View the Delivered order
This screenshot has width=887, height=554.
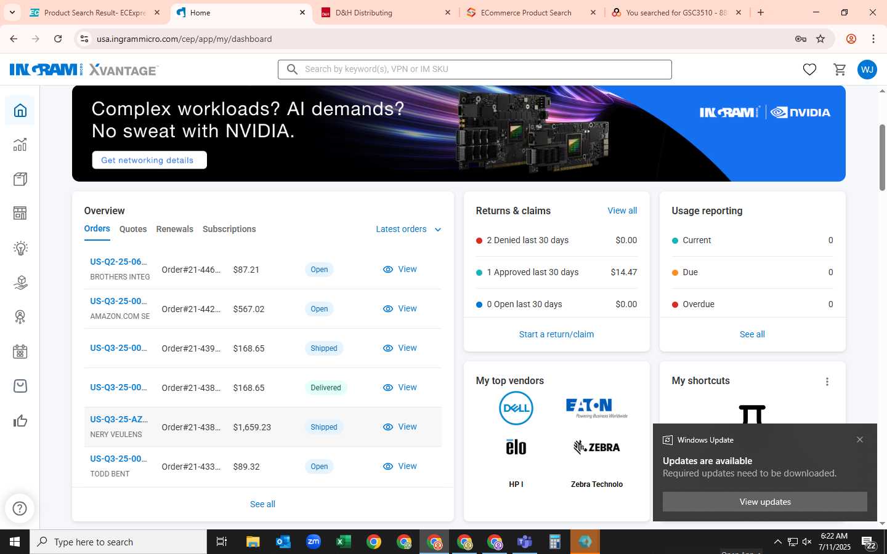pos(400,388)
